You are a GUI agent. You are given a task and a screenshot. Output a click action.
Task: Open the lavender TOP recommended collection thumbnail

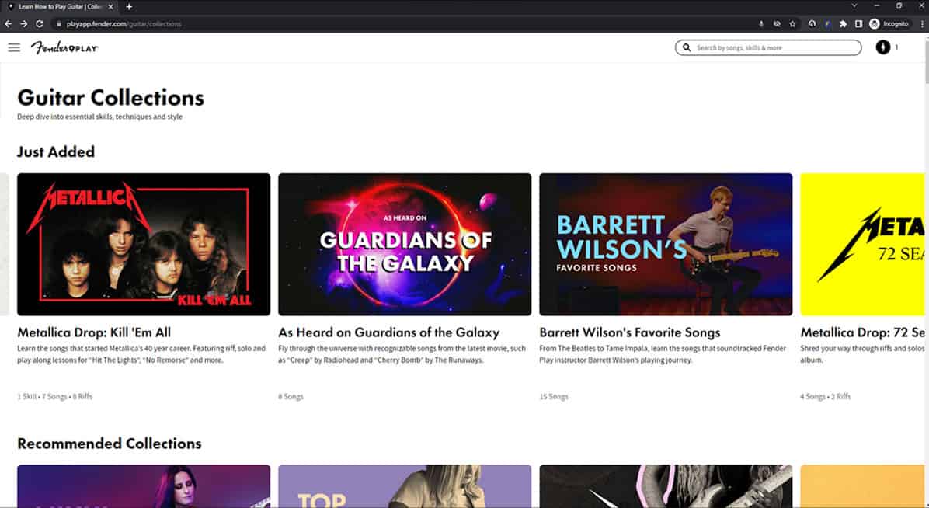click(405, 486)
